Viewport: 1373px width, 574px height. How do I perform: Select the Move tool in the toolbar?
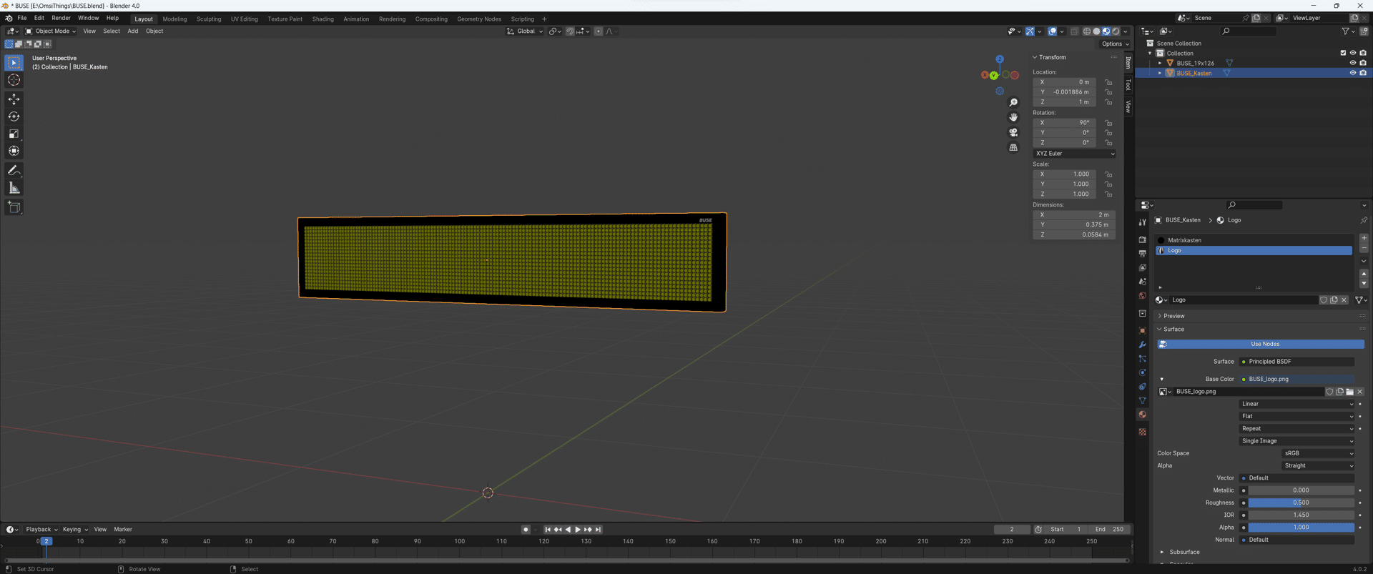(x=14, y=99)
